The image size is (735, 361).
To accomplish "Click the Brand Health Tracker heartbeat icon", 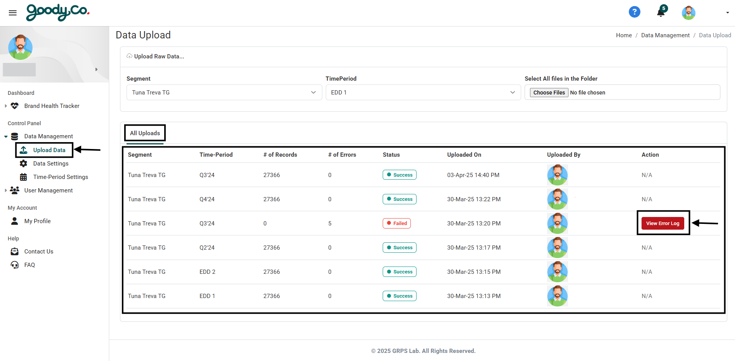I will pos(15,106).
